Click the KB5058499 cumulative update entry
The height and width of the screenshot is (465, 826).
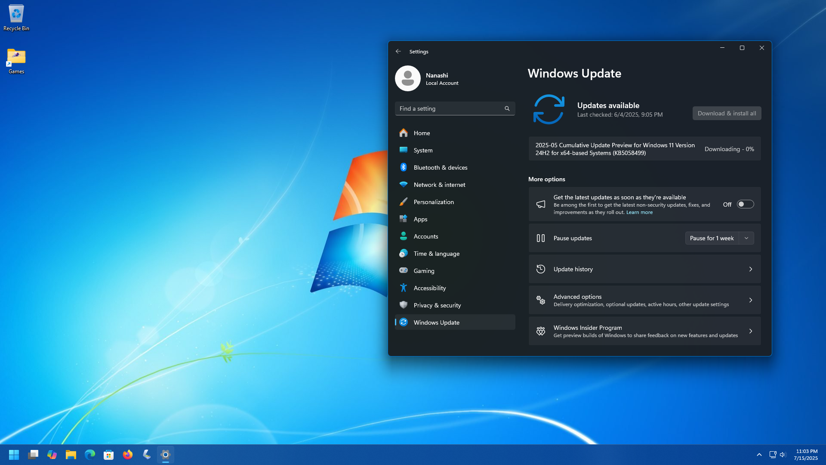tap(644, 149)
